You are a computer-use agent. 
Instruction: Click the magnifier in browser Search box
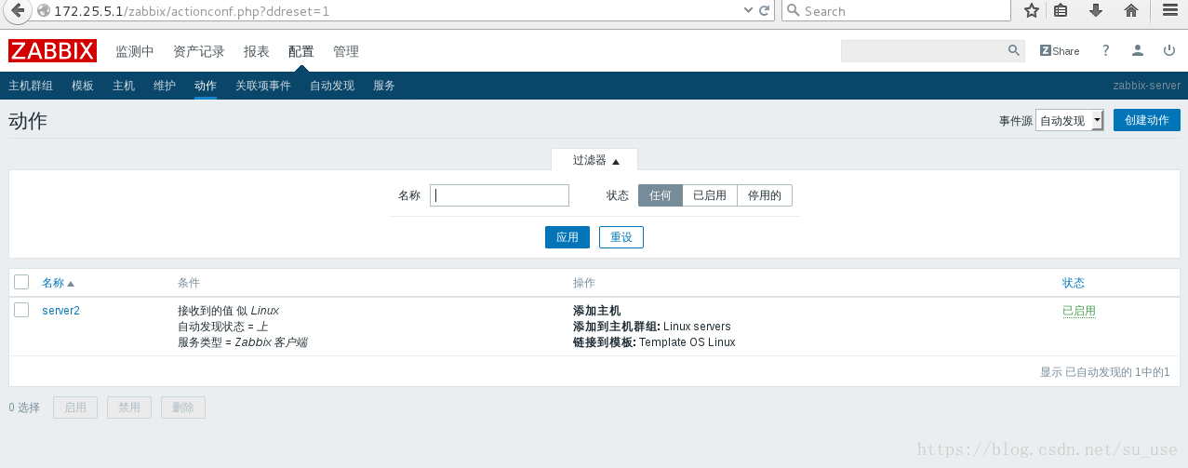pos(793,11)
